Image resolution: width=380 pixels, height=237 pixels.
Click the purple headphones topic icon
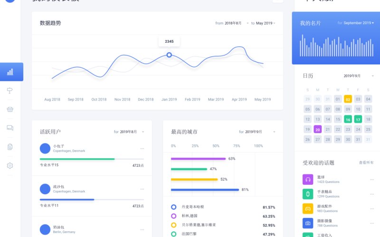click(x=308, y=180)
